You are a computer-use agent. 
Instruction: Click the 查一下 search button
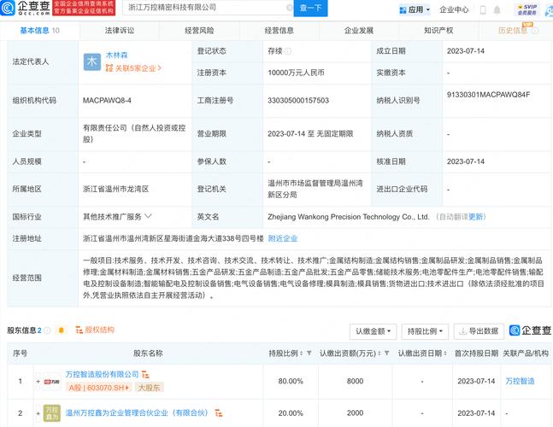click(x=311, y=9)
